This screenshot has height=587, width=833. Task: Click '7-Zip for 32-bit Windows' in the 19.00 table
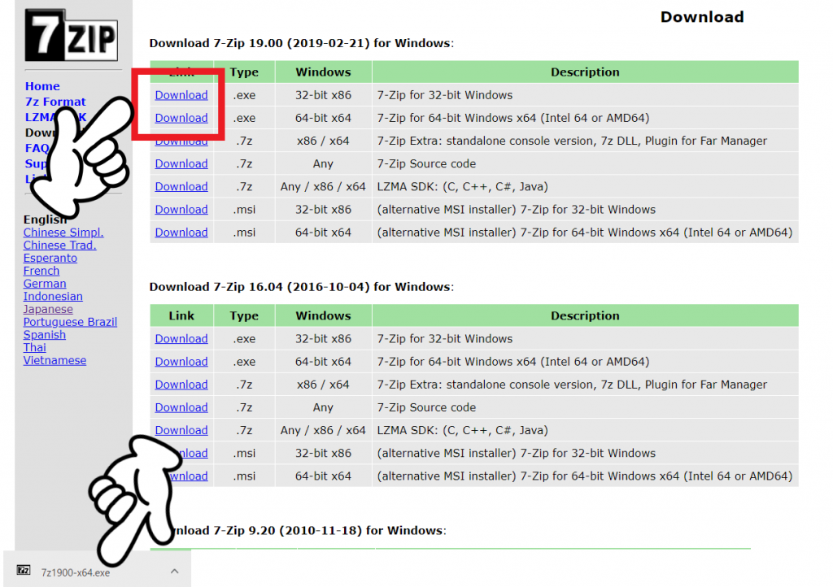[x=445, y=95]
